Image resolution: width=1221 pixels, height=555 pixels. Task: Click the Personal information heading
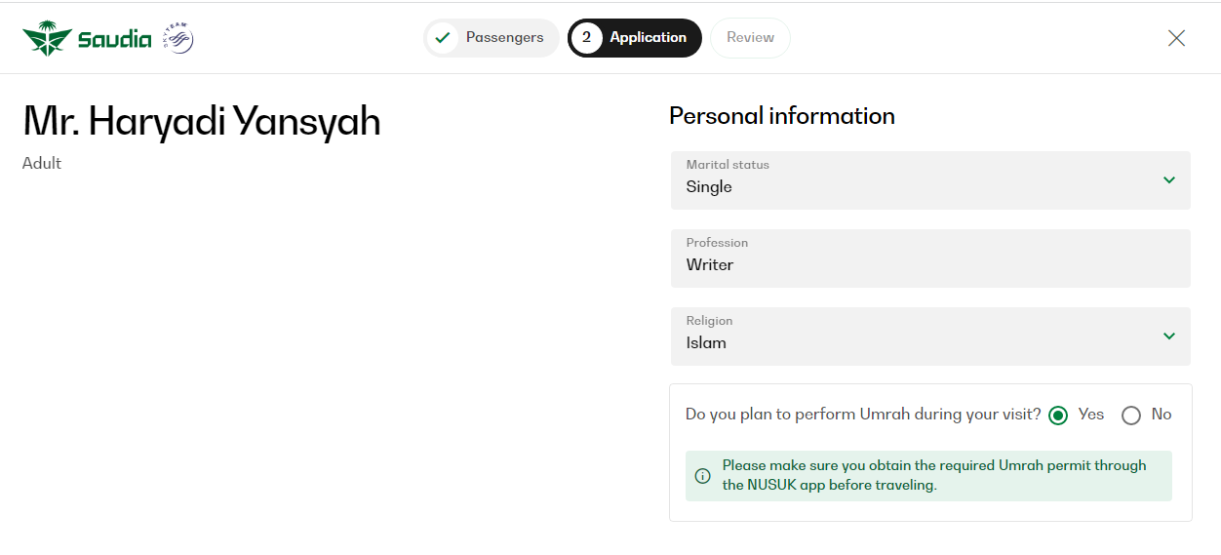tap(781, 116)
